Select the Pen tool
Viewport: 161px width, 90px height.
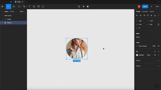click(24, 6)
